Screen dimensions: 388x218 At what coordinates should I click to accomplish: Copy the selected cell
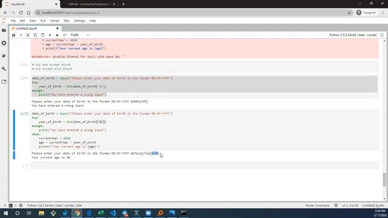[35, 35]
